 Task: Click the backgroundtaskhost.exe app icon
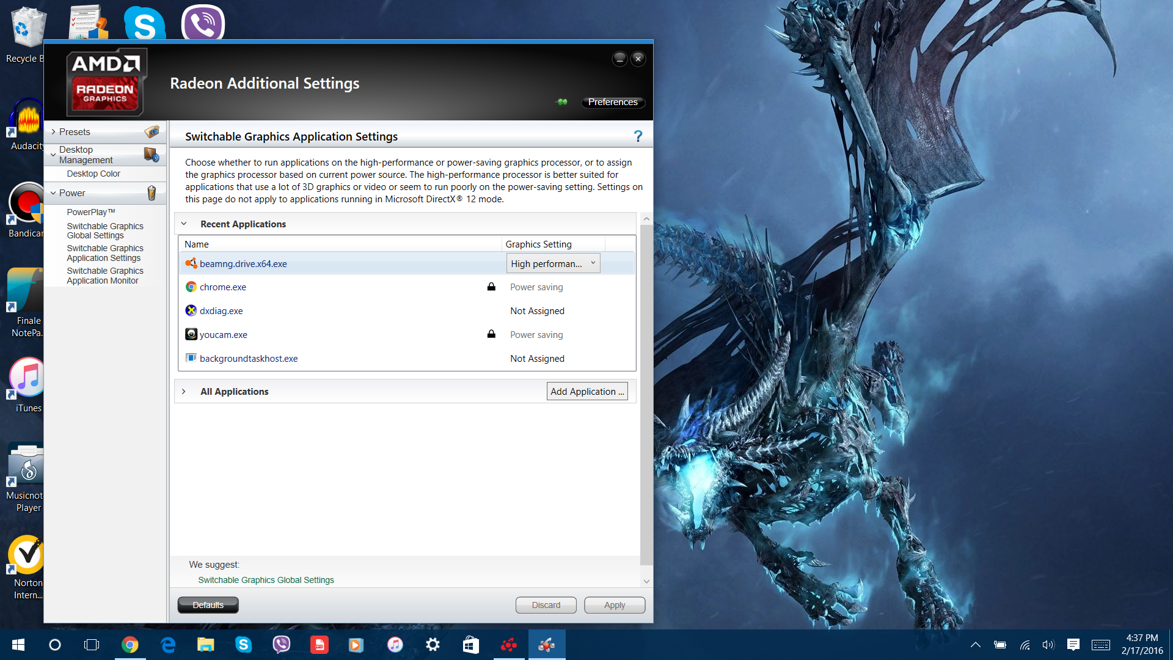click(x=191, y=358)
